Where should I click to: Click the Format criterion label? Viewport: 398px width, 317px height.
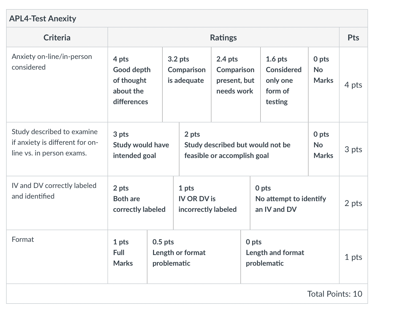(23, 239)
